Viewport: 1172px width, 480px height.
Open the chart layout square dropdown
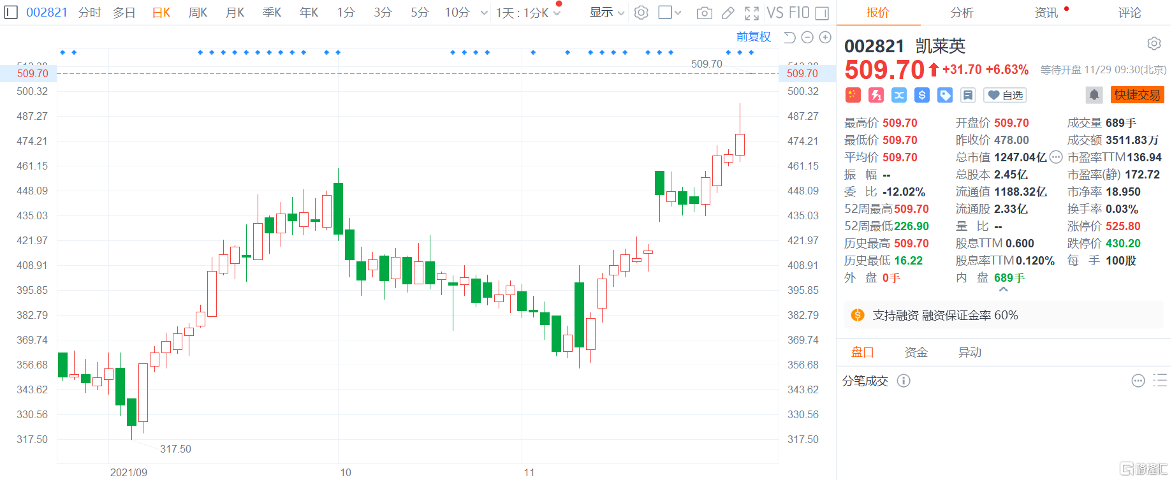pyautogui.click(x=670, y=13)
